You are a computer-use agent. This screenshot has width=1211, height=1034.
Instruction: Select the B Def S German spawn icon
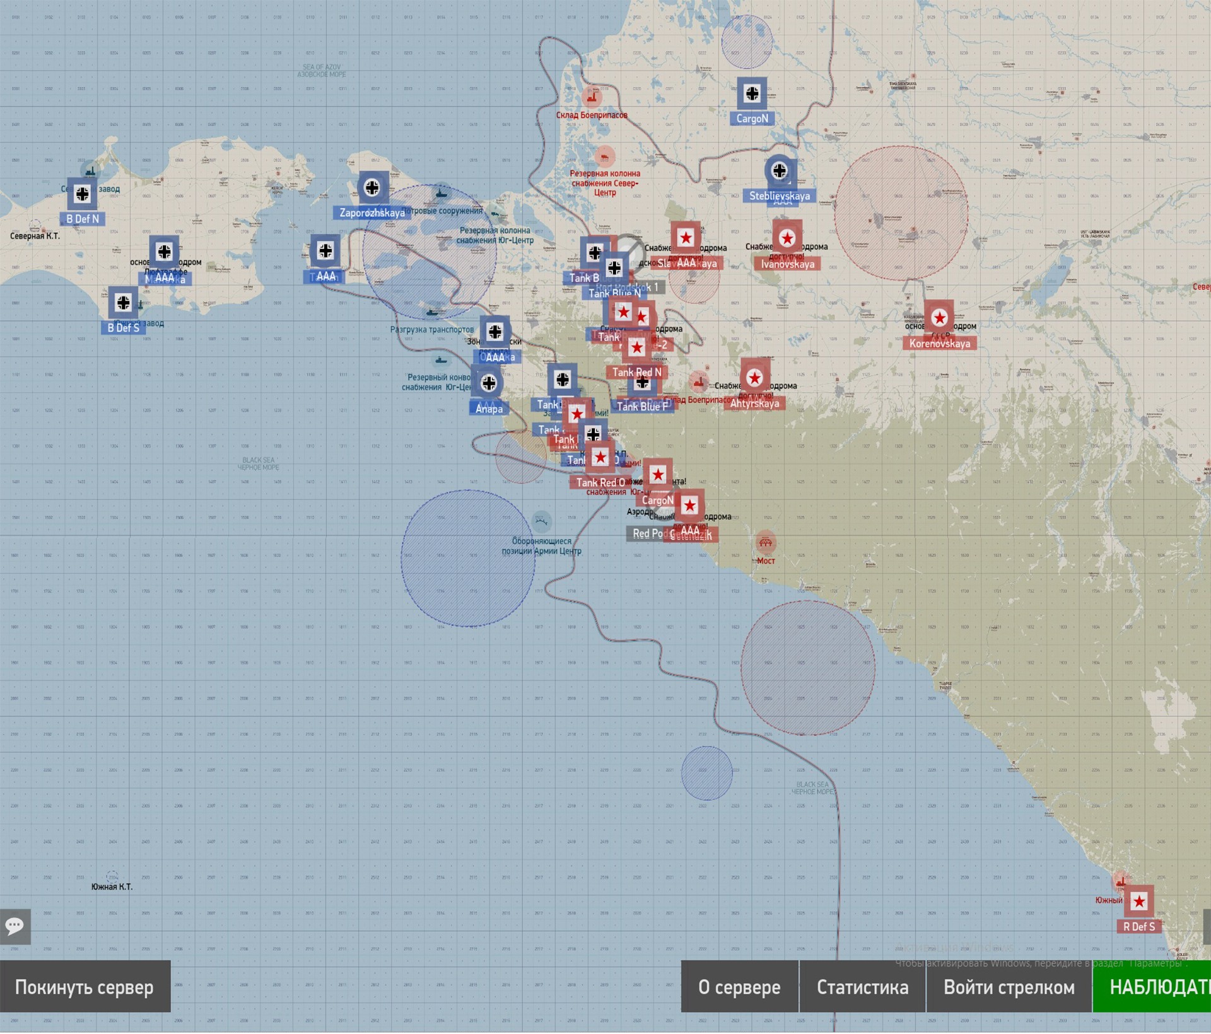123,303
